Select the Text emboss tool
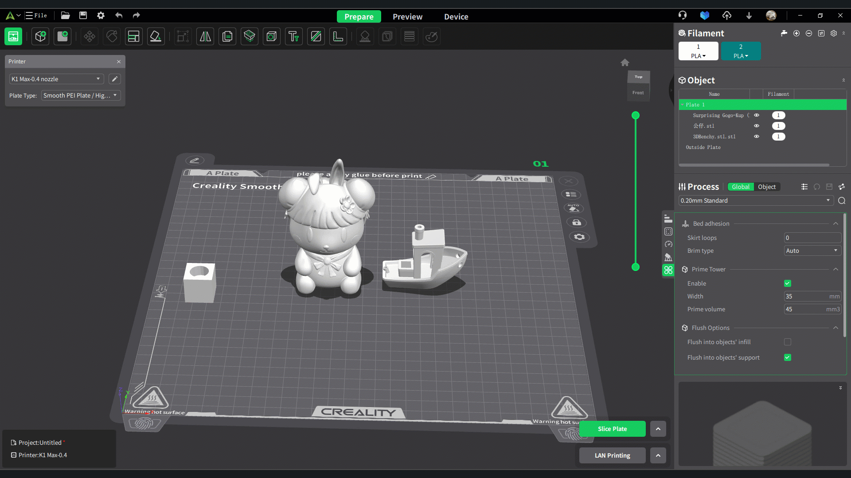851x478 pixels. tap(293, 36)
